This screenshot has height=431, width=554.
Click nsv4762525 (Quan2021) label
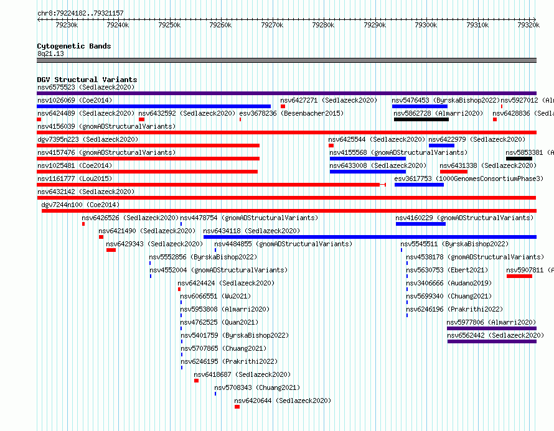coord(219,322)
